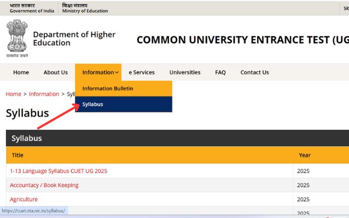The width and height of the screenshot is (349, 218).
Task: Select Syllabus in the dropdown menu
Action: (124, 104)
